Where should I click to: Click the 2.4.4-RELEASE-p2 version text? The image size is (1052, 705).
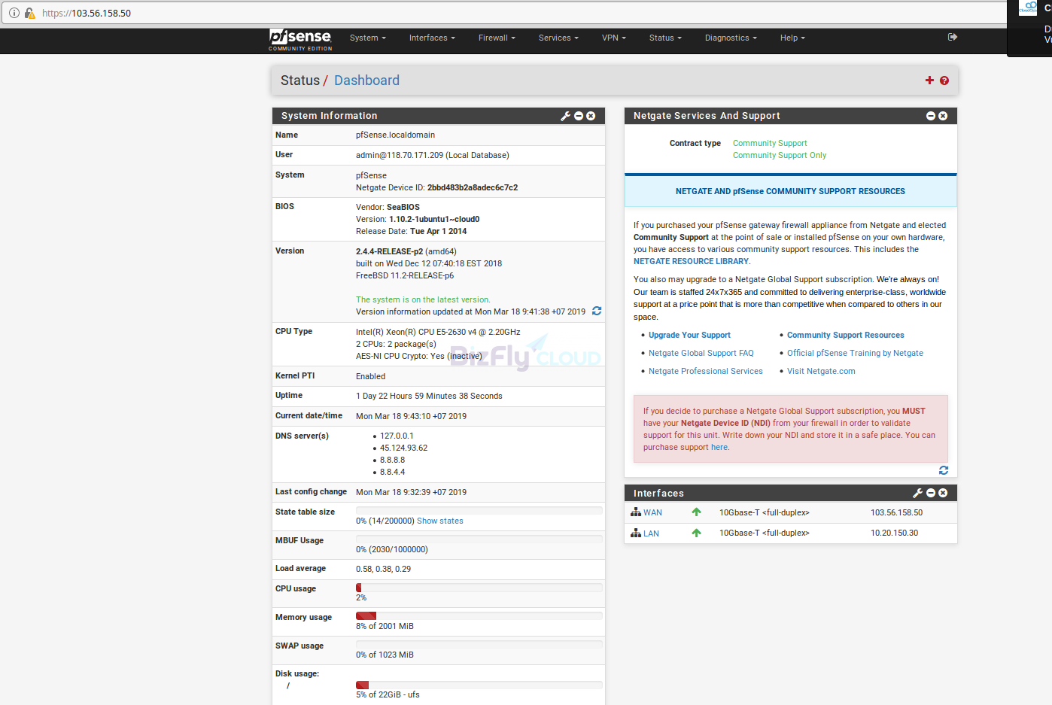point(389,251)
